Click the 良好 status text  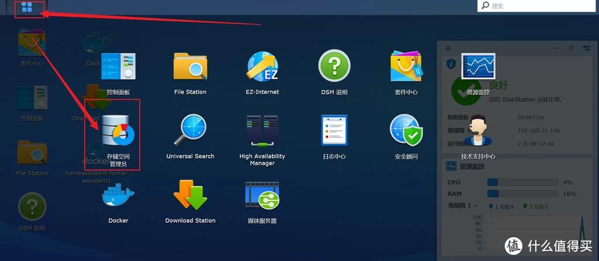(x=499, y=85)
